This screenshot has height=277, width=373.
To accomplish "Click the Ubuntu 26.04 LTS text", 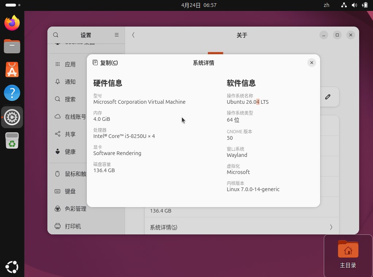I will coord(248,102).
